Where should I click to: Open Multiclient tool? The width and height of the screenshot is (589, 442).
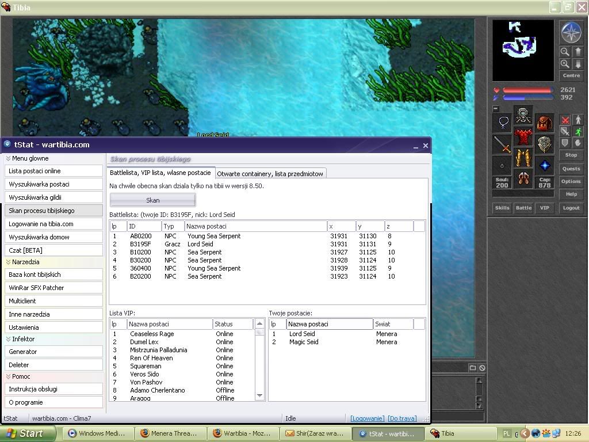pyautogui.click(x=53, y=301)
